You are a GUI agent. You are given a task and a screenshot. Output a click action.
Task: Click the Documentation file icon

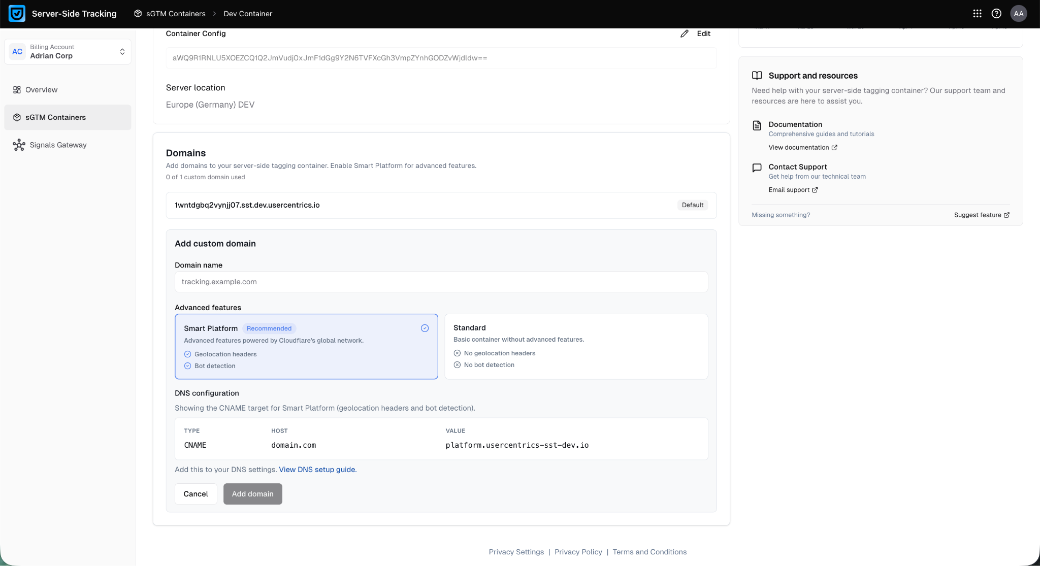tap(757, 125)
